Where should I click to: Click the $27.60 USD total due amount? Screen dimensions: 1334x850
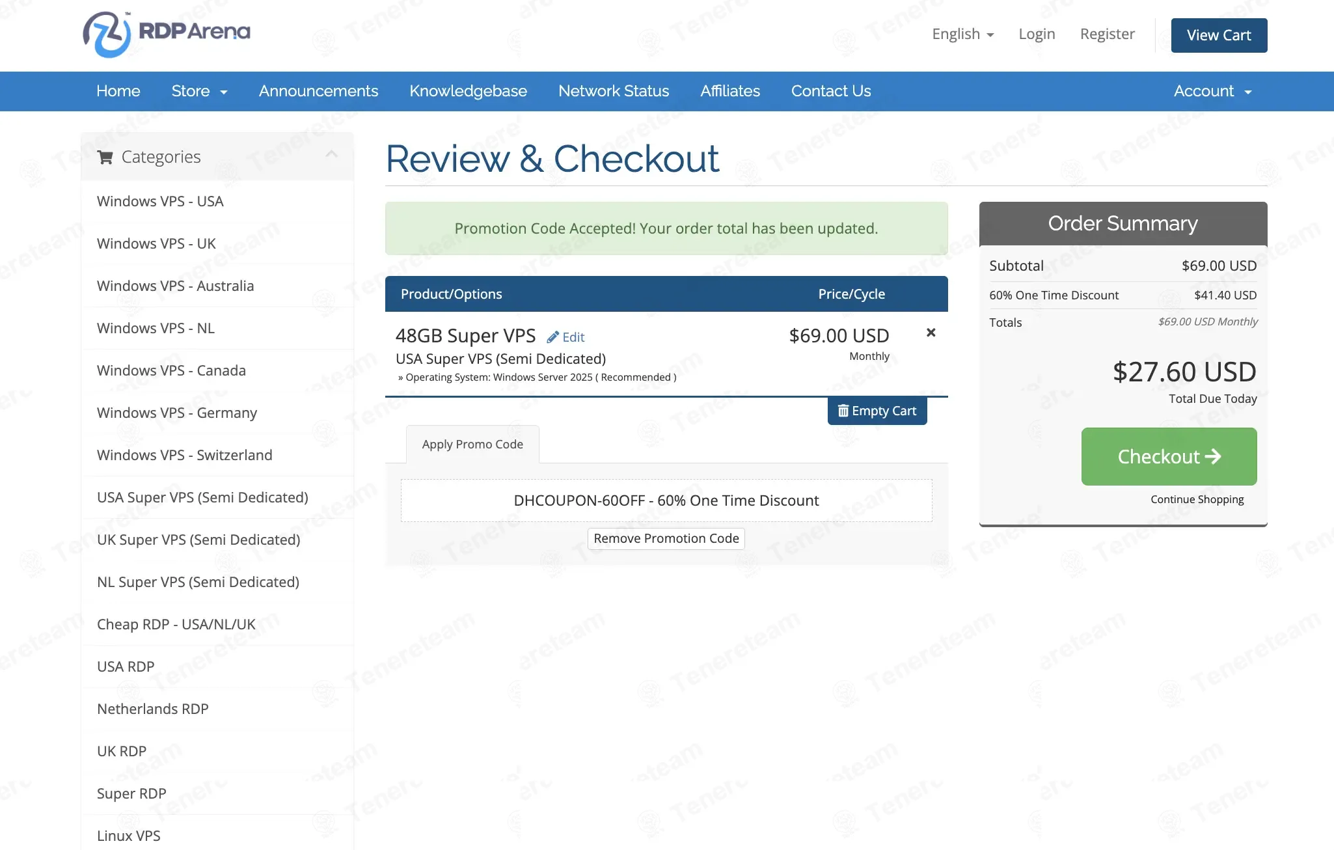pyautogui.click(x=1184, y=372)
